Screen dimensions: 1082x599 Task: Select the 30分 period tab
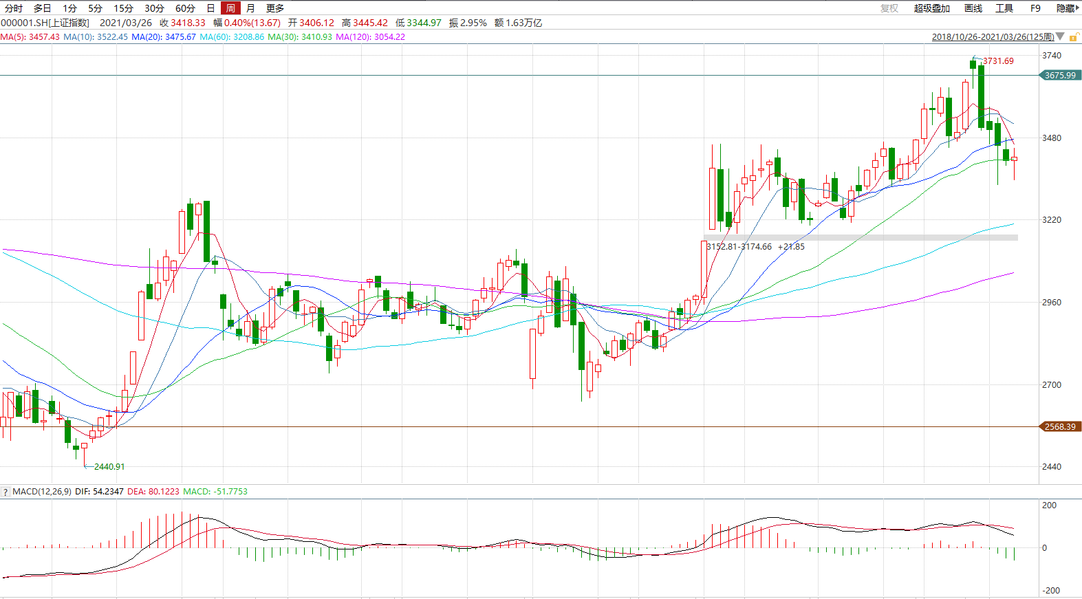coord(154,8)
